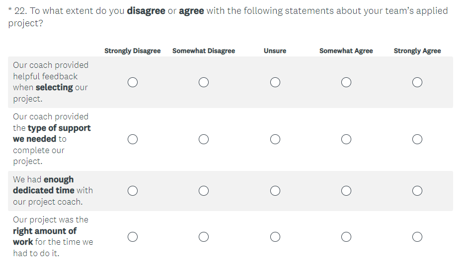Select Strongly Disagree for enough dedicated time
The width and height of the screenshot is (466, 272).
click(133, 191)
